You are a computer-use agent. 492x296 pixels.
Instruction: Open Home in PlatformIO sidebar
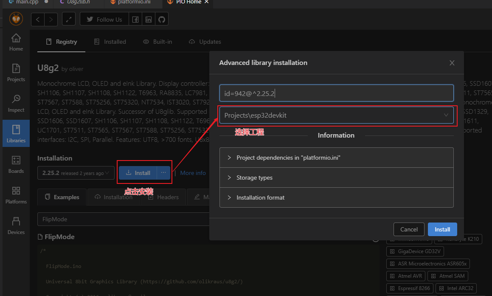(16, 42)
